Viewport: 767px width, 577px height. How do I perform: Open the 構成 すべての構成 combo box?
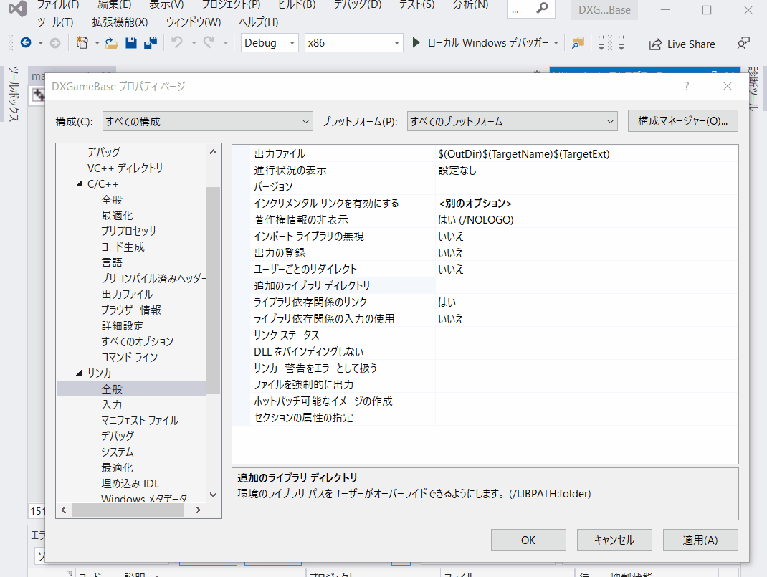(207, 121)
